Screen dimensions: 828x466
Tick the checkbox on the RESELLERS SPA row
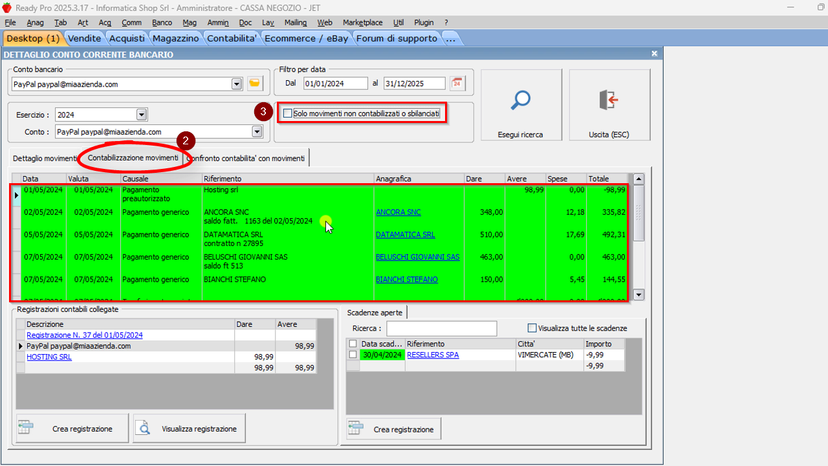353,355
